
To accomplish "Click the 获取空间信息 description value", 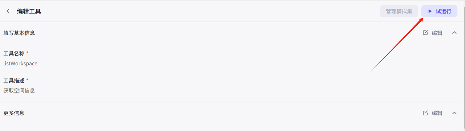I will click(19, 90).
